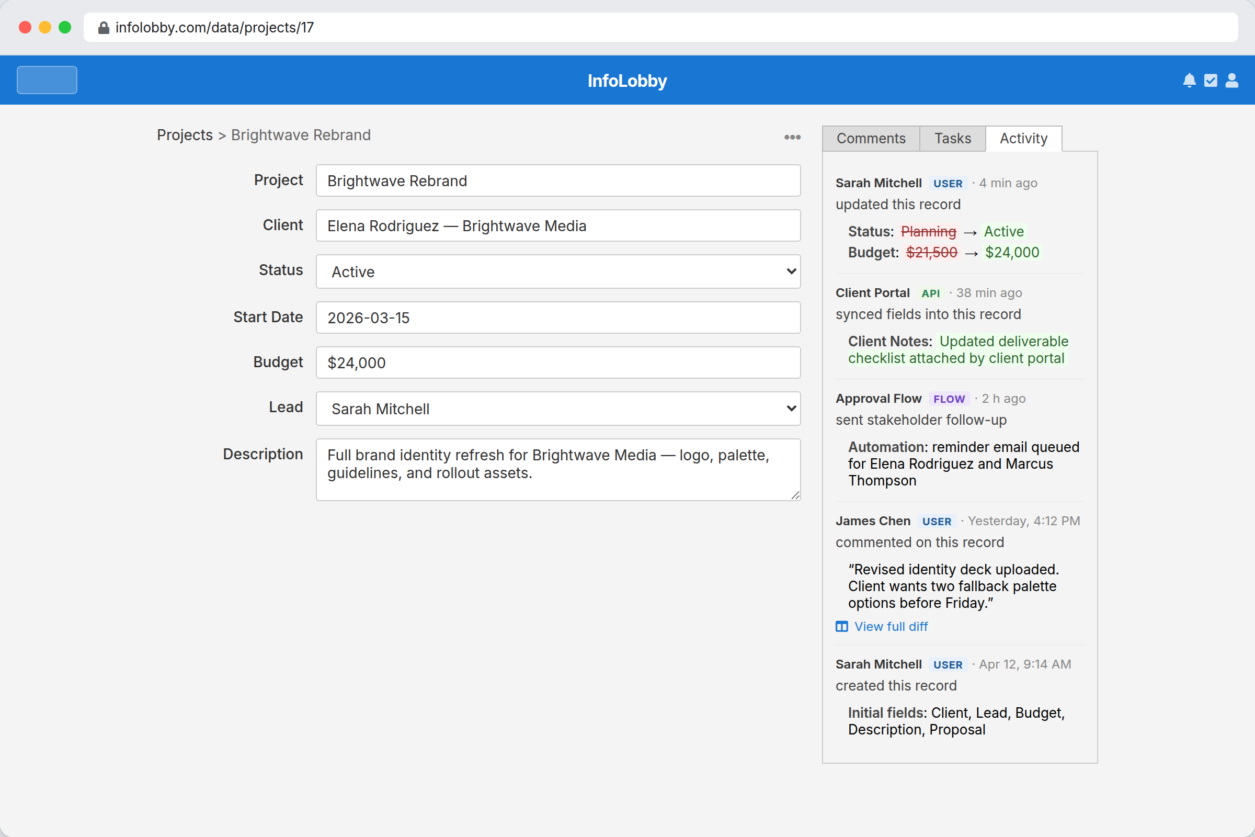Open the Lead dropdown showing Sarah Mitchell

click(x=557, y=409)
